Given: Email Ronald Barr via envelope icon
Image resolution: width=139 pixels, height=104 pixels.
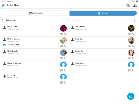Looking at the screenshot, I should (x=129, y=58).
